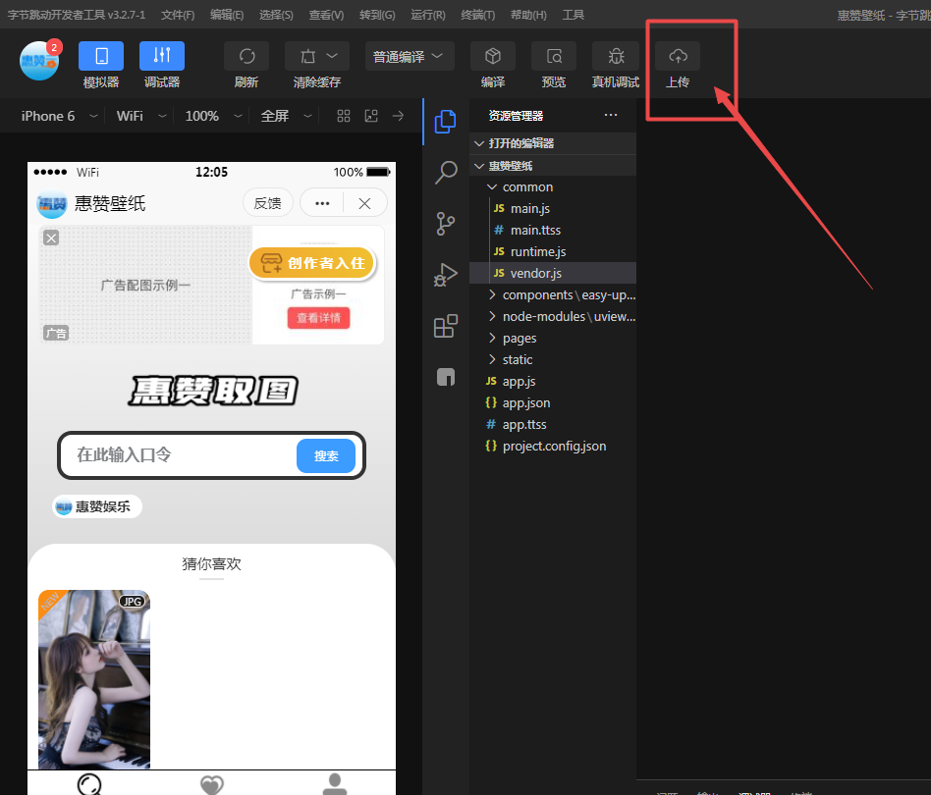Open the 全屏 display mode dropdown
The height and width of the screenshot is (795, 931).
point(286,116)
